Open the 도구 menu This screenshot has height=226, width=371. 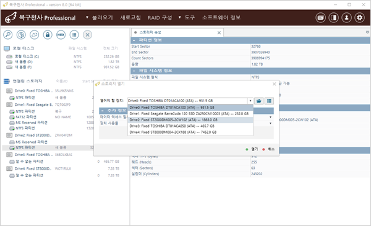[190, 17]
